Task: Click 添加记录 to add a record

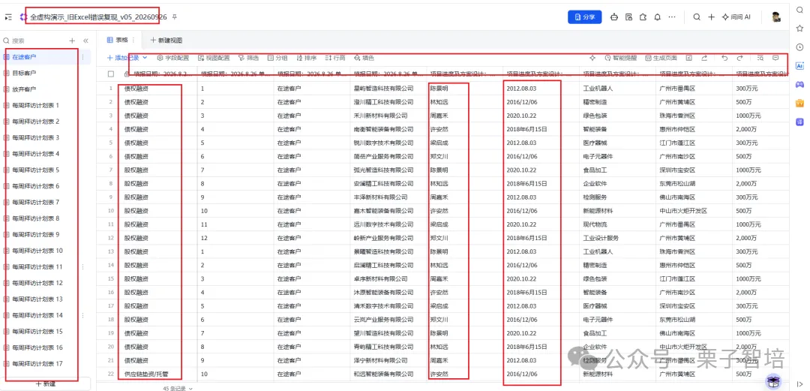Action: (x=123, y=58)
